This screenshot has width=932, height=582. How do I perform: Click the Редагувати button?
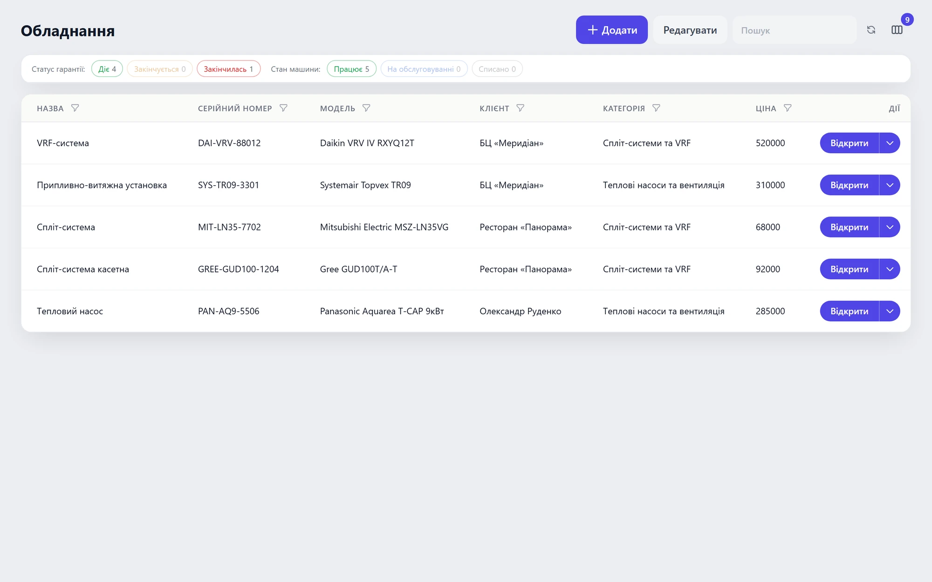coord(690,30)
